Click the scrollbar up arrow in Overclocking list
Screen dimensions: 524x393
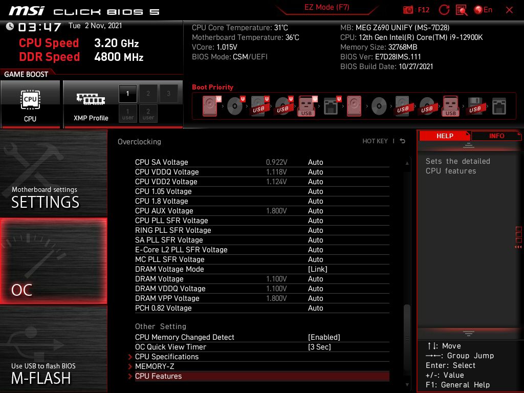(x=407, y=163)
